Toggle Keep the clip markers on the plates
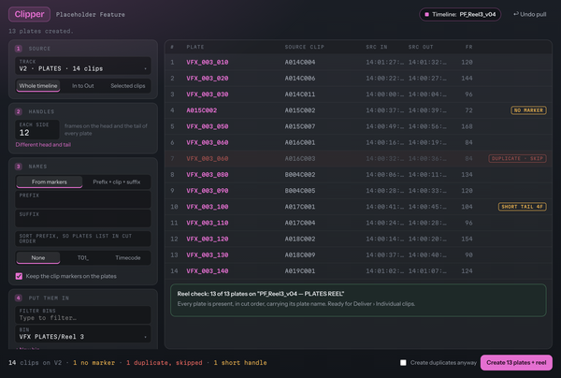The image size is (561, 378). [x=19, y=276]
